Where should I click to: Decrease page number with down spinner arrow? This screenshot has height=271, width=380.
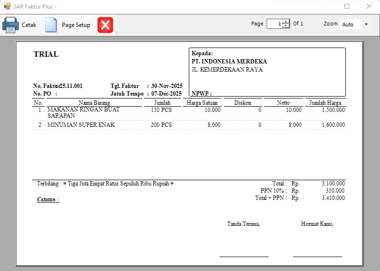click(x=286, y=26)
